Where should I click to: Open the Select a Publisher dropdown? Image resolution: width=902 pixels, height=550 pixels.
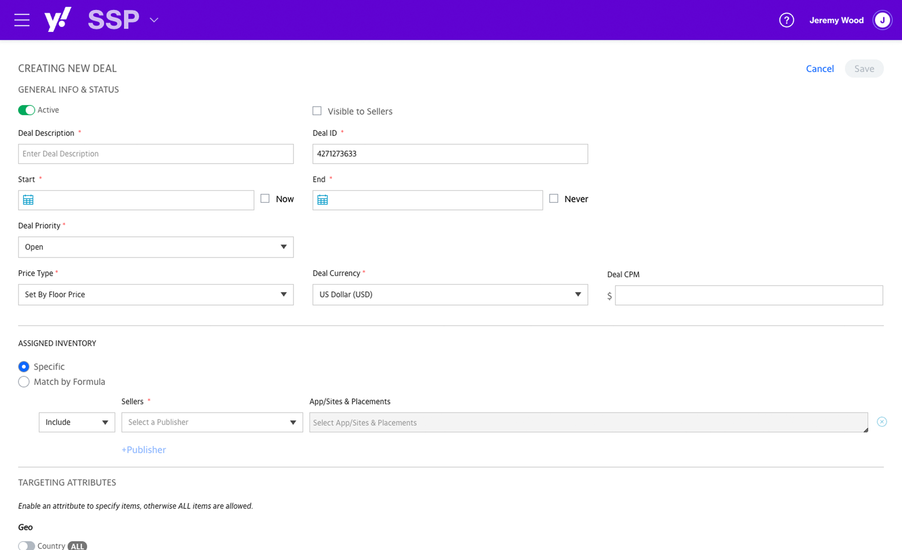(212, 422)
